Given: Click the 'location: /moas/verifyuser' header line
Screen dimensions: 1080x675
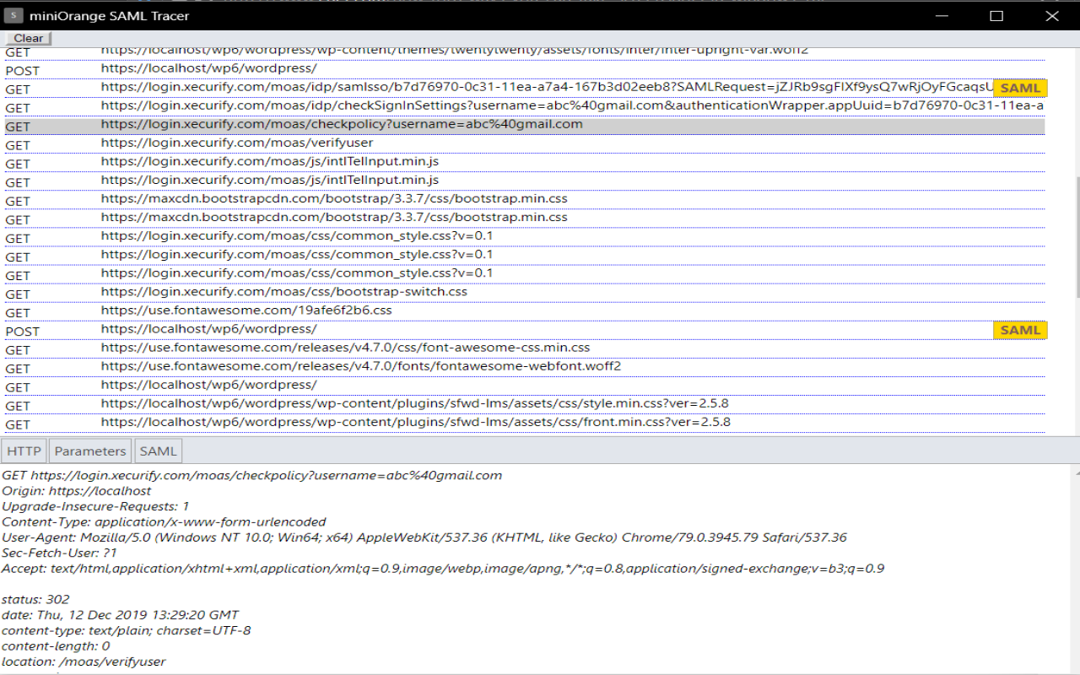Looking at the screenshot, I should [x=84, y=661].
